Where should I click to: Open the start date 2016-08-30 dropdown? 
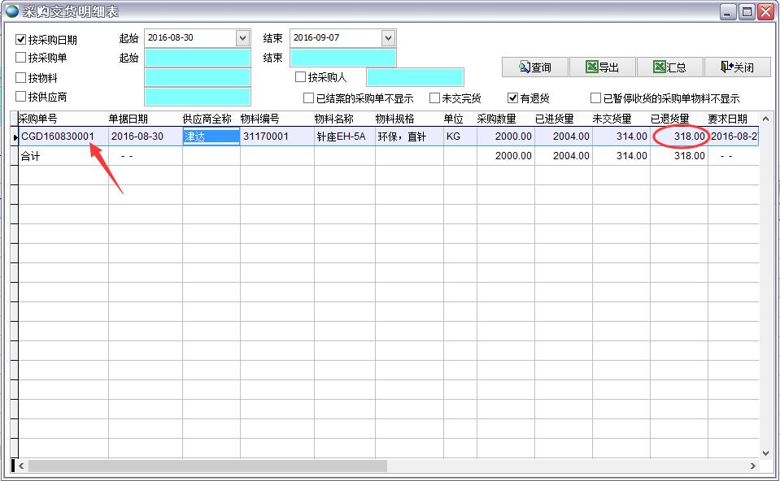click(x=242, y=37)
